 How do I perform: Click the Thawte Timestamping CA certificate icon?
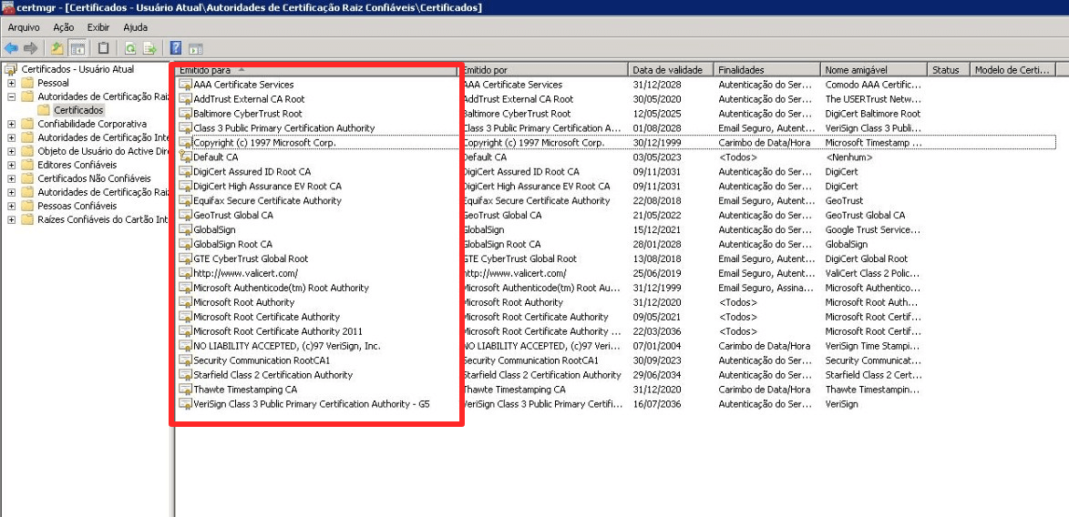pyautogui.click(x=185, y=390)
